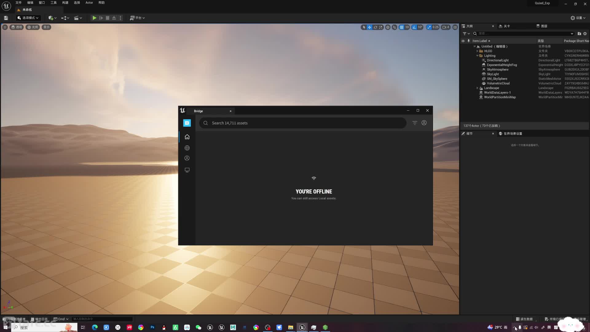The image size is (590, 332).
Task: Click the eject playback button
Action: (114, 18)
